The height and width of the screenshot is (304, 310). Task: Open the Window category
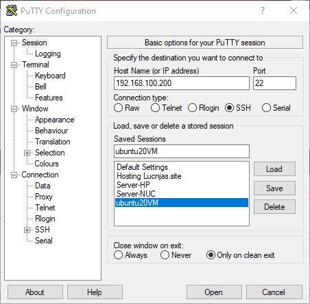[x=35, y=109]
